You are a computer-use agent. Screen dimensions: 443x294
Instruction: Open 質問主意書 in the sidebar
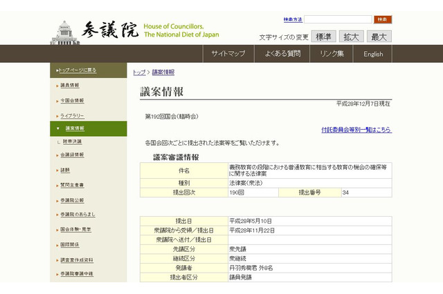tap(72, 185)
